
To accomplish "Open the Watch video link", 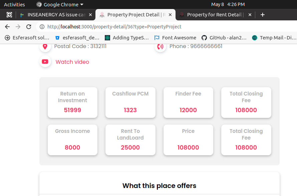I will pyautogui.click(x=72, y=62).
